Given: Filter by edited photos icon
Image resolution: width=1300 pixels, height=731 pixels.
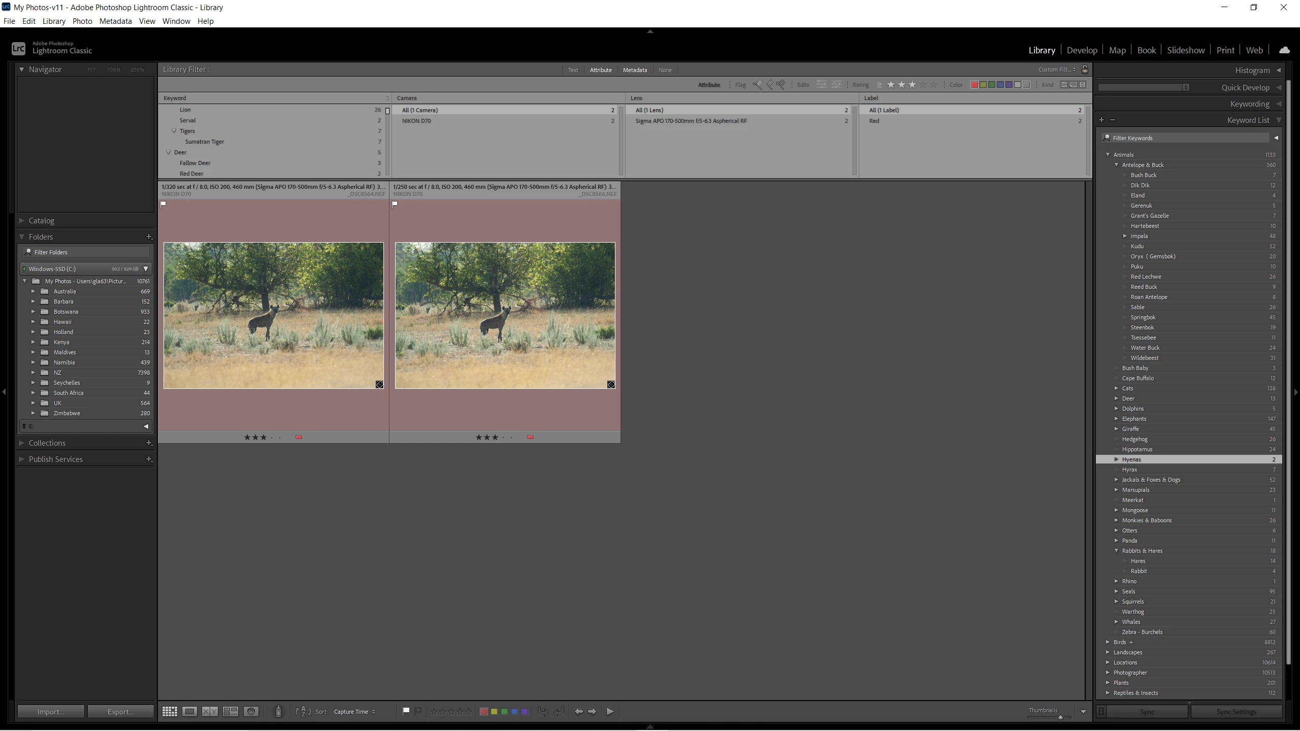Looking at the screenshot, I should 821,85.
